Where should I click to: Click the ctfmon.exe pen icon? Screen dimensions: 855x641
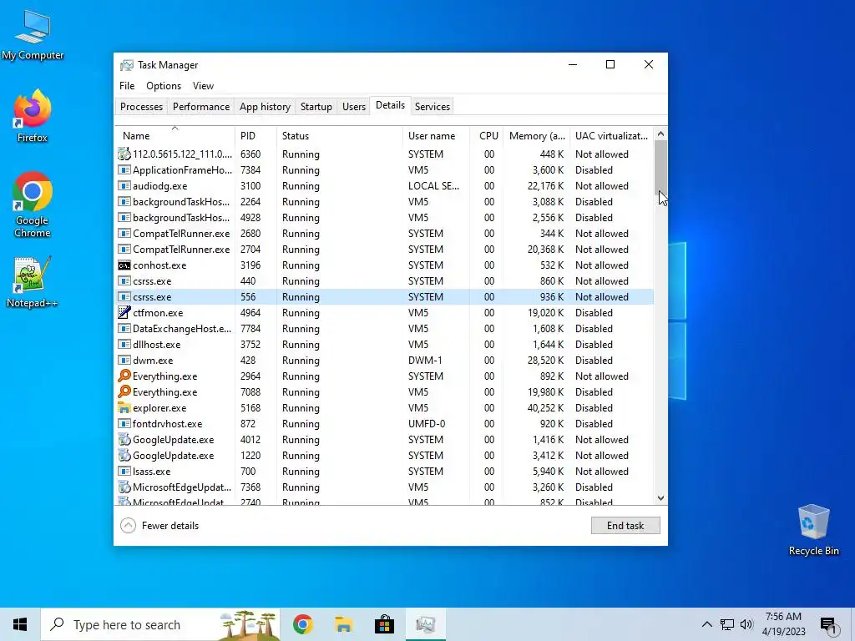coord(124,313)
